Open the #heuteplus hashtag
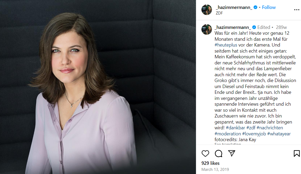Image resolution: width=301 pixels, height=174 pixels. [226, 45]
